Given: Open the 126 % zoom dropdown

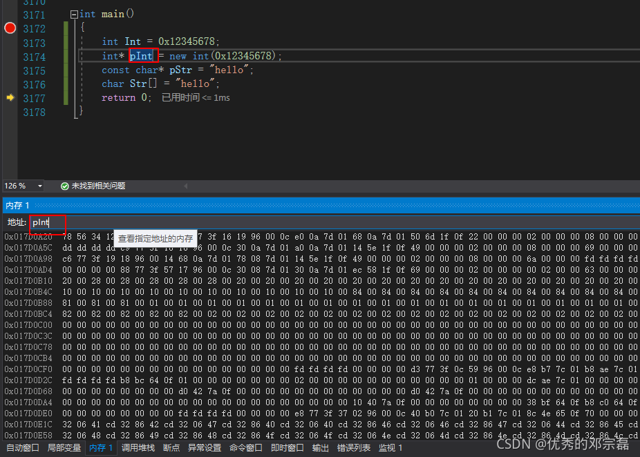Looking at the screenshot, I should click(40, 186).
